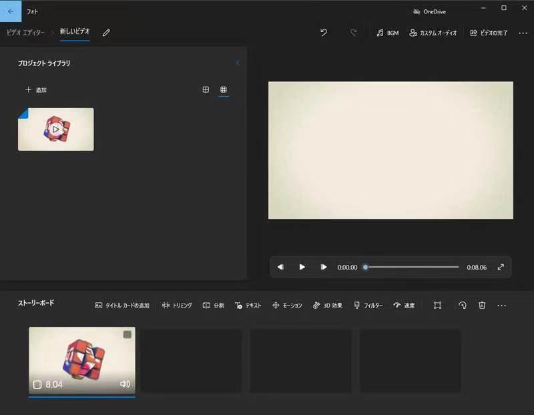The width and height of the screenshot is (534, 415).
Task: Click ビデオの完了 to finish video
Action: tap(489, 33)
